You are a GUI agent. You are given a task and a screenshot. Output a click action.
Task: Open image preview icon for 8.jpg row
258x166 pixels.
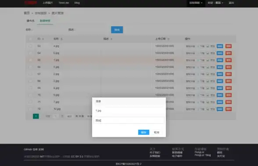pyautogui.click(x=208, y=88)
